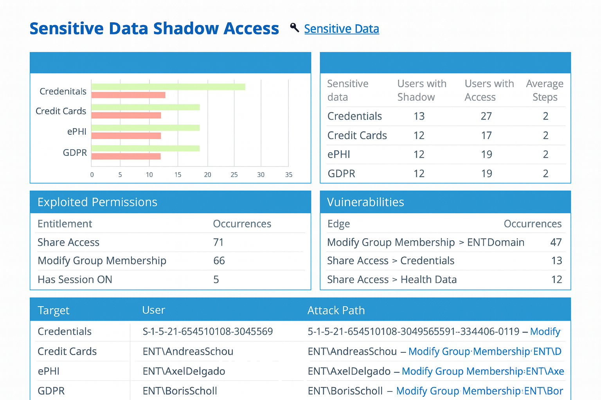Select Modify Group Membership > ENTDomain vulnerability edge
The image size is (601, 400).
tap(426, 242)
